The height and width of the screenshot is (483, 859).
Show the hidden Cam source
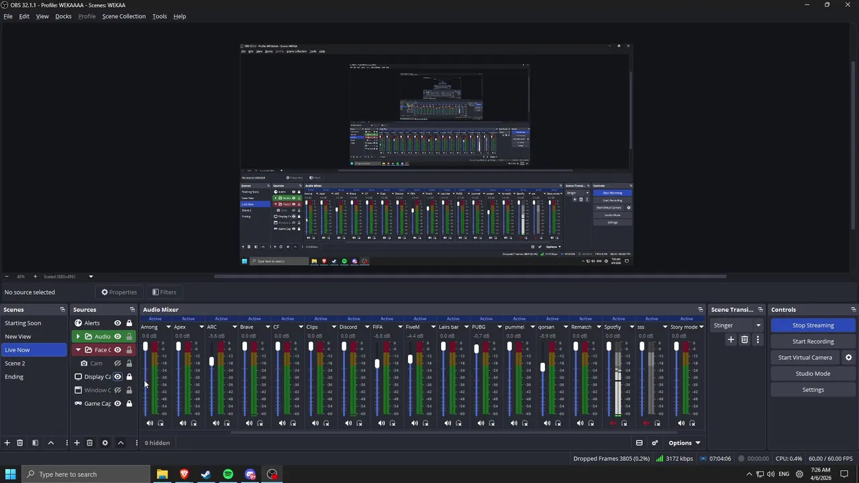point(117,364)
